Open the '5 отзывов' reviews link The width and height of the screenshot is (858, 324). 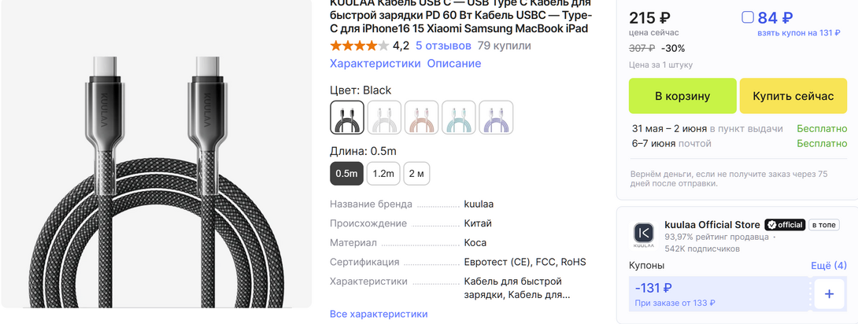pos(443,46)
